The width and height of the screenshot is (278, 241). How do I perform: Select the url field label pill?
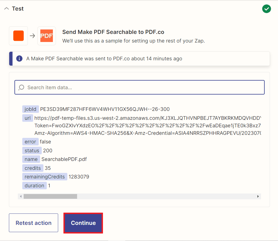[x=28, y=118]
